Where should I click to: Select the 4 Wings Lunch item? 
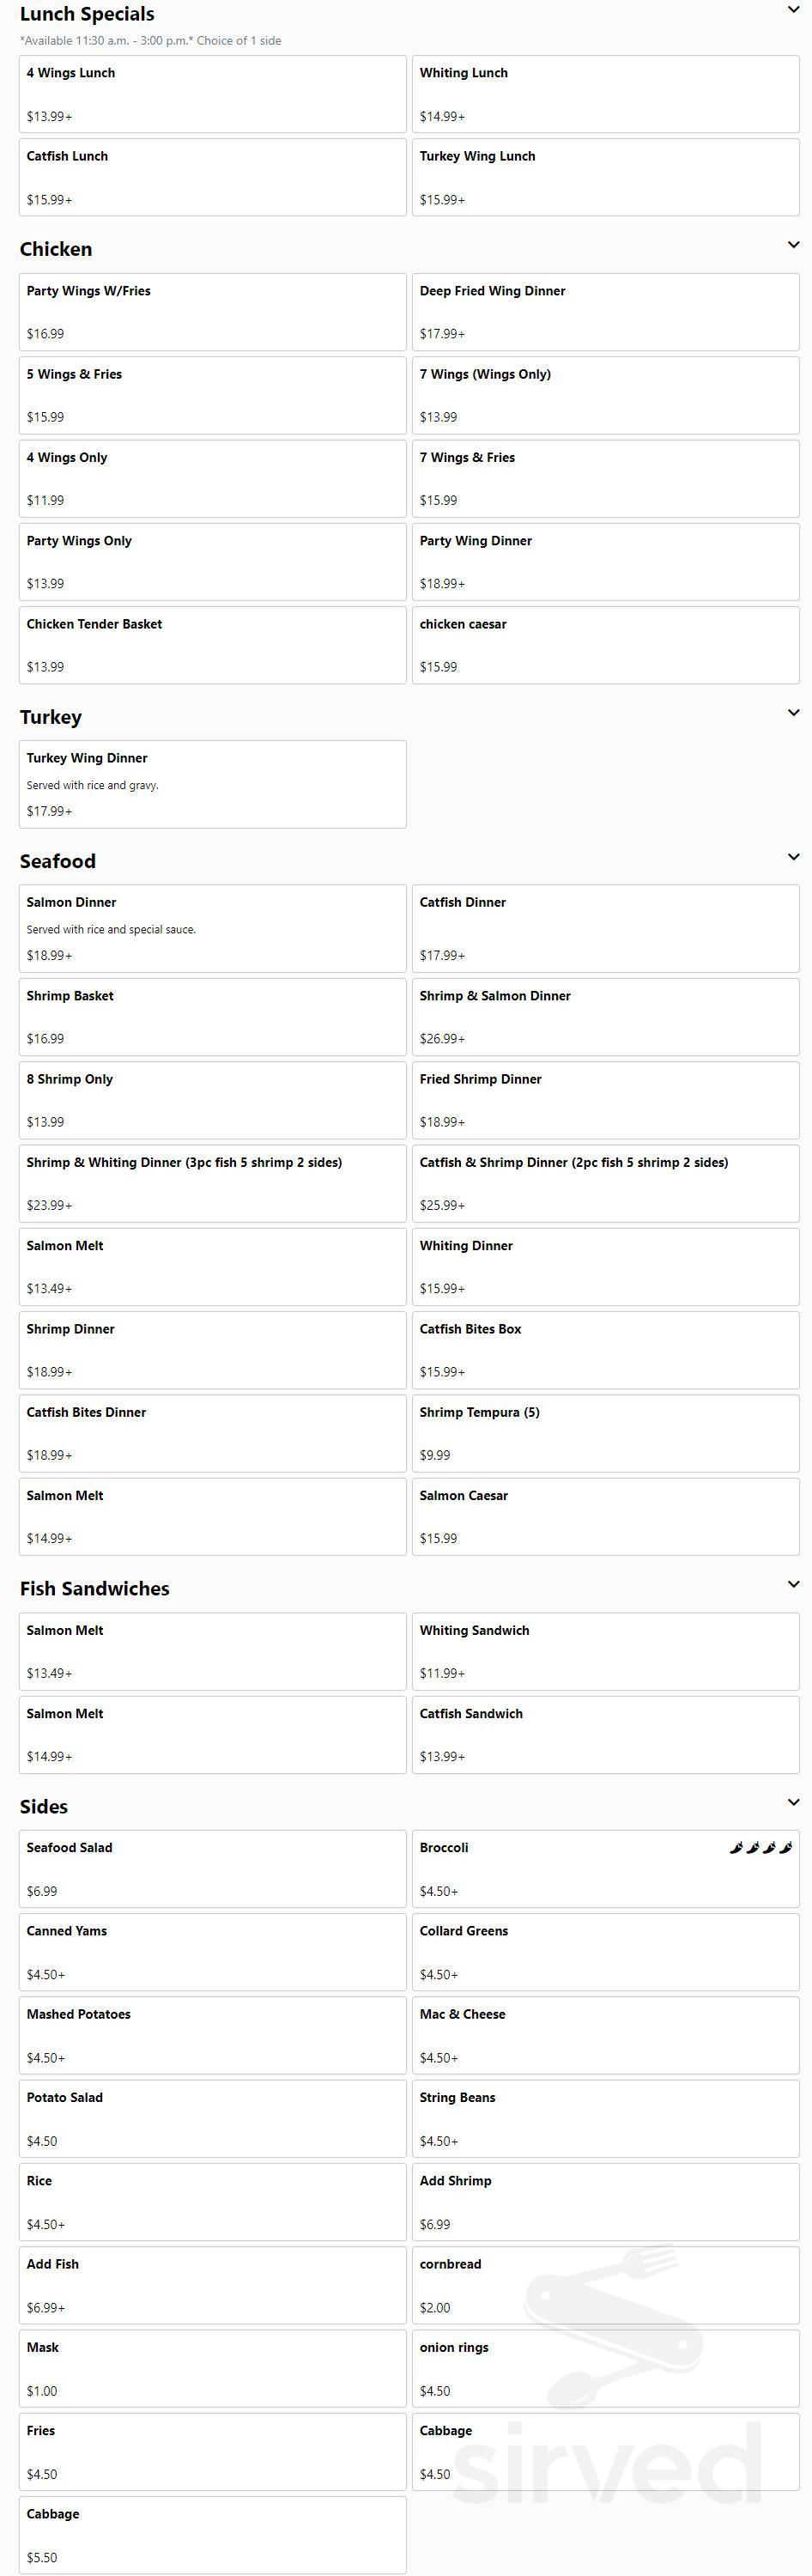[212, 94]
